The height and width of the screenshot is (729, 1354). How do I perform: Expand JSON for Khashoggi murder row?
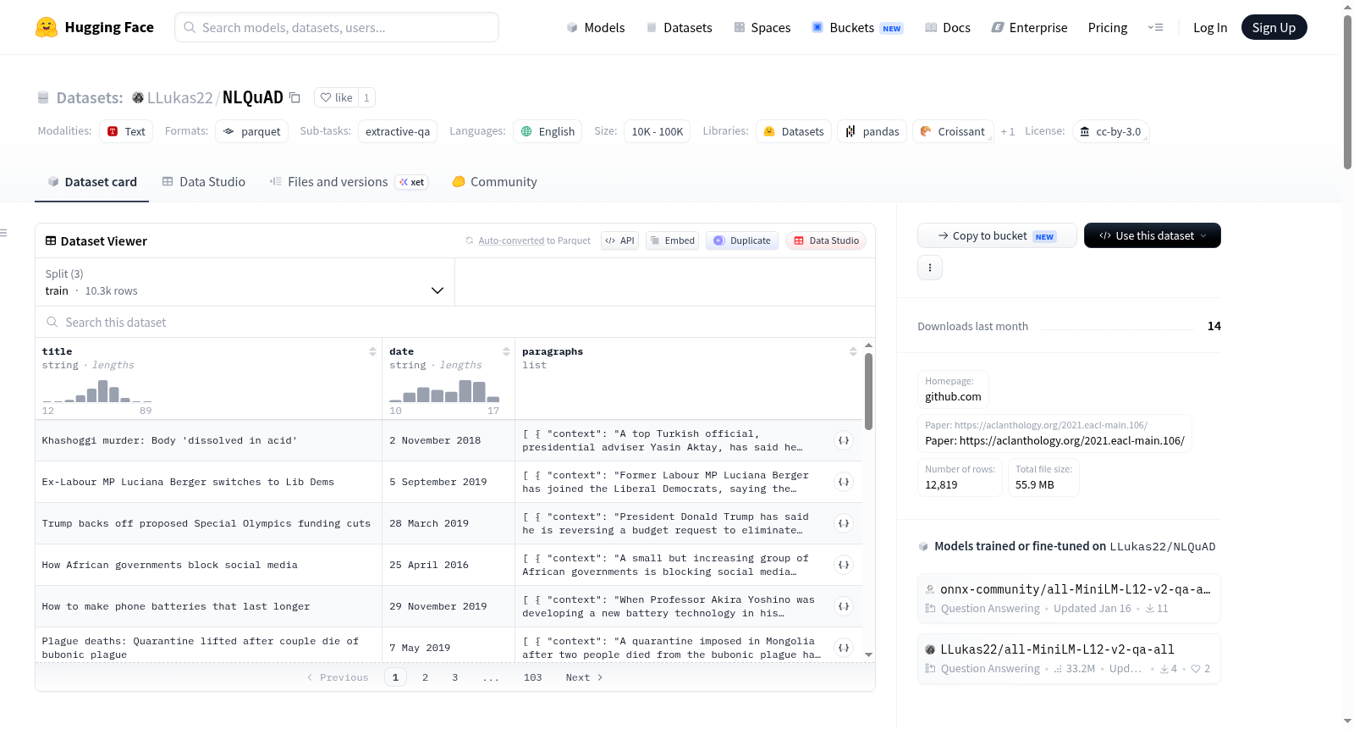844,440
